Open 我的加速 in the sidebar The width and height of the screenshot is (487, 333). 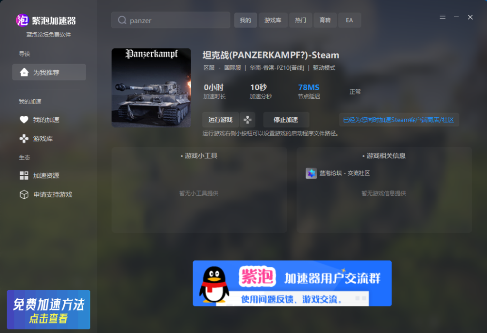point(46,120)
